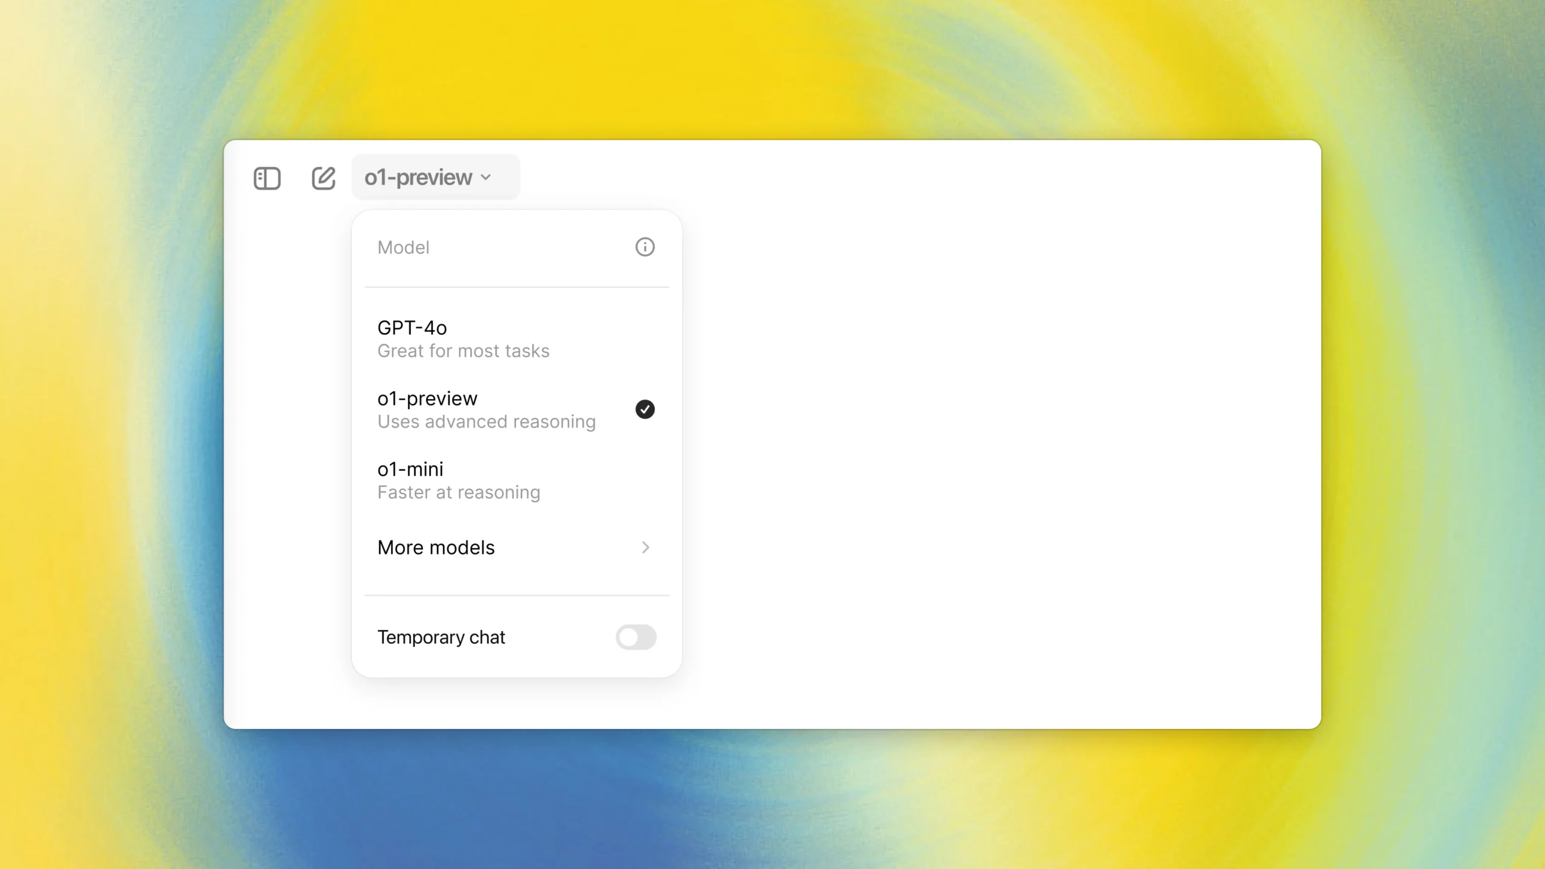This screenshot has width=1545, height=869.
Task: Click the compose/edit pencil icon
Action: (323, 176)
